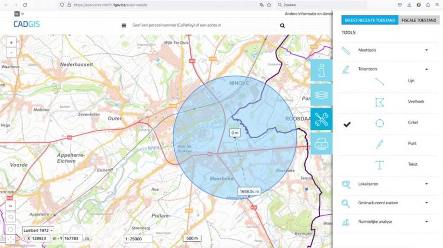Switch language to FR
This screenshot has height=248, width=443.
23,14
